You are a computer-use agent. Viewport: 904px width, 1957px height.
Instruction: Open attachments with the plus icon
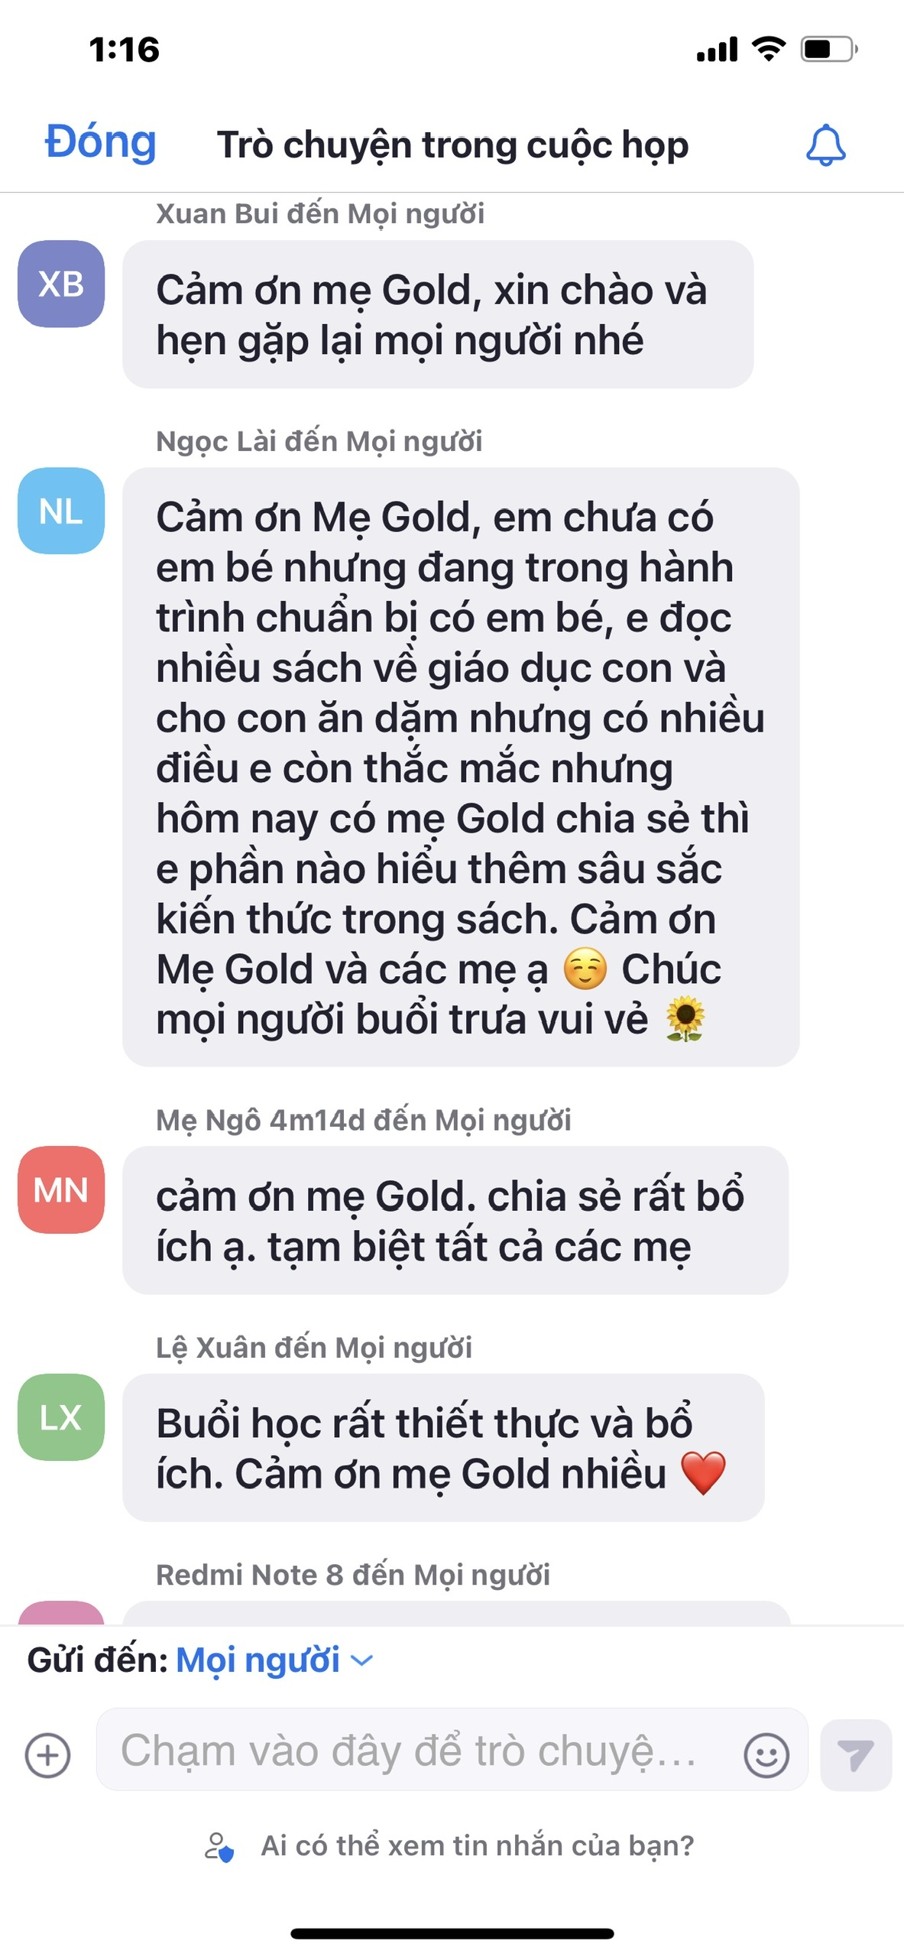point(47,1754)
